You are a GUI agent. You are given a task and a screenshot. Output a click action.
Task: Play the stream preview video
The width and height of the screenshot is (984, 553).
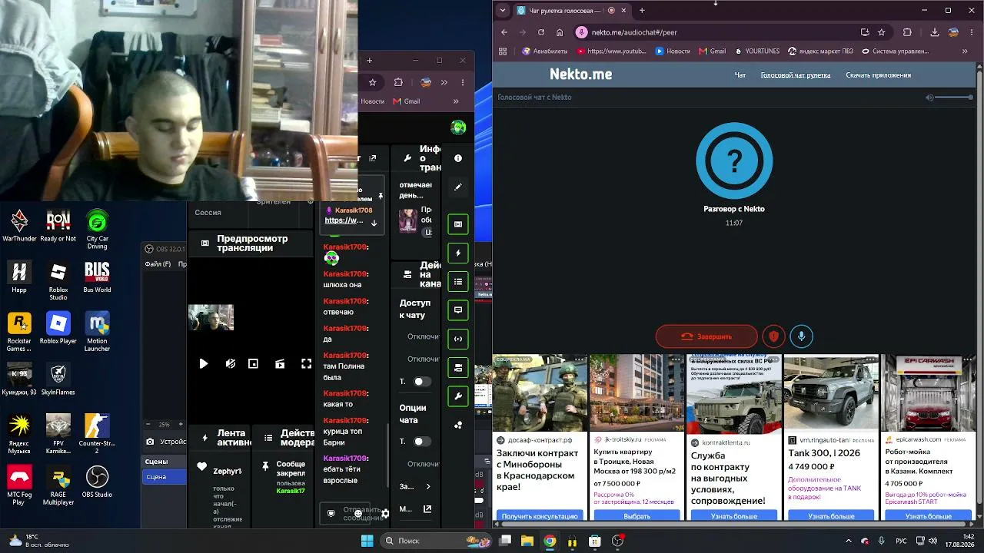click(x=204, y=364)
